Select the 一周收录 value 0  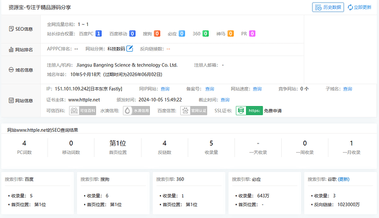click(305, 143)
